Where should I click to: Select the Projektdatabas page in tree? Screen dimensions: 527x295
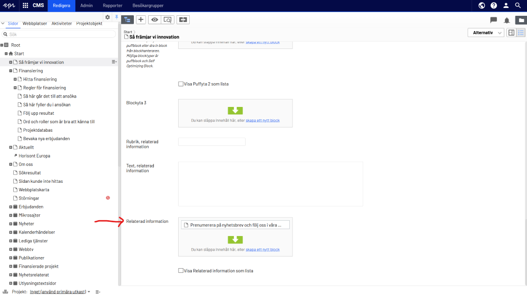(38, 130)
